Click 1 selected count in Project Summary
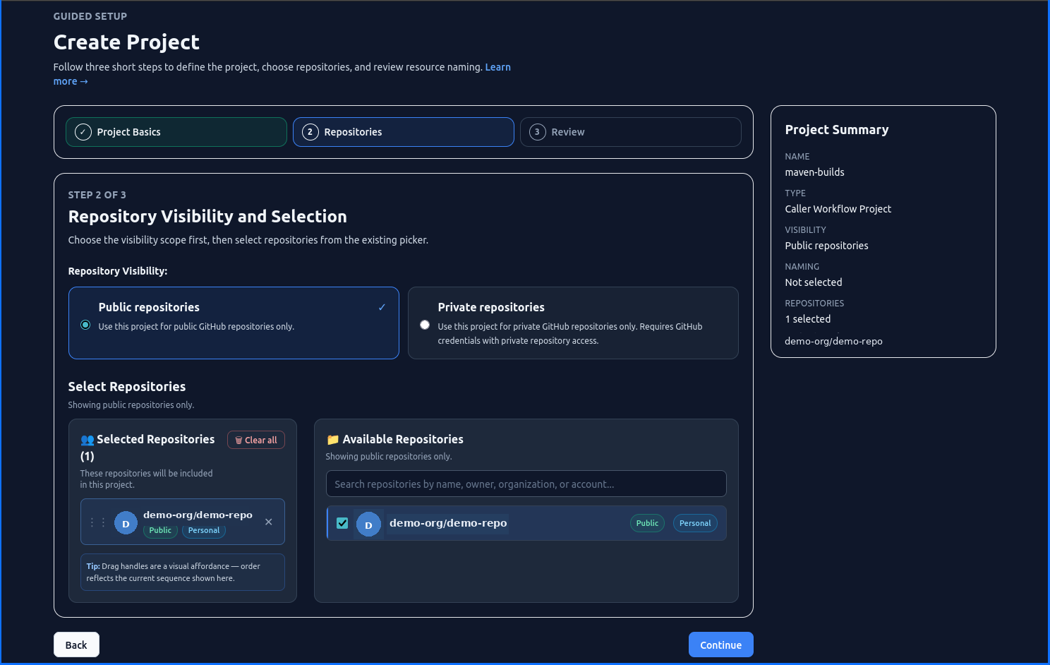Screen dimensions: 1050x665 click(x=808, y=319)
